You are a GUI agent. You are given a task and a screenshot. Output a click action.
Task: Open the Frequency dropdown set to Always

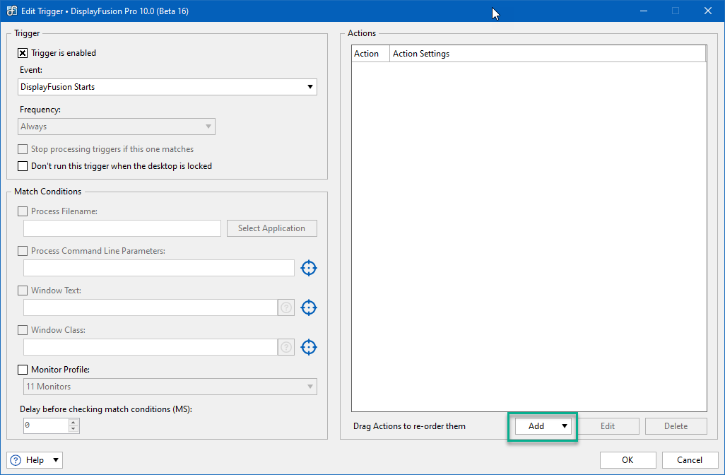[117, 127]
